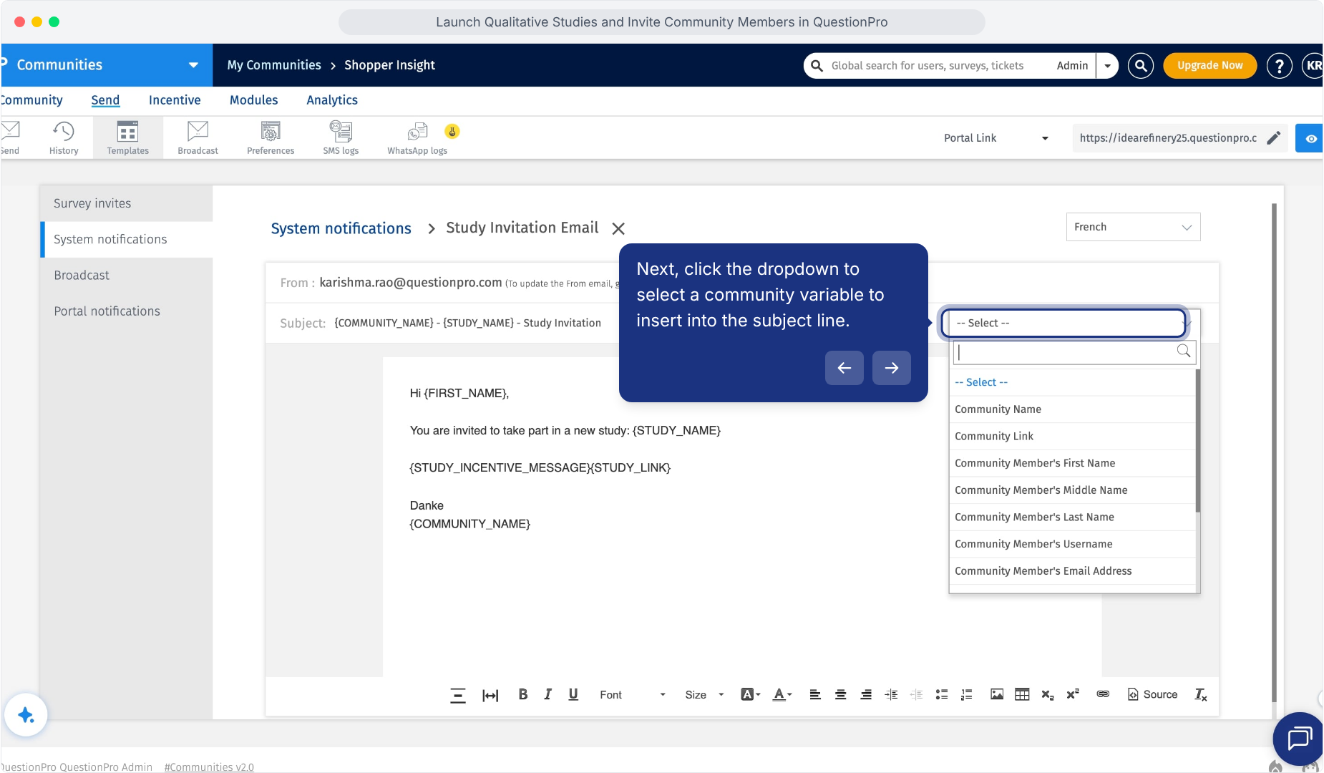Insert table using editor toolbar icon
The width and height of the screenshot is (1324, 773).
(x=1022, y=694)
